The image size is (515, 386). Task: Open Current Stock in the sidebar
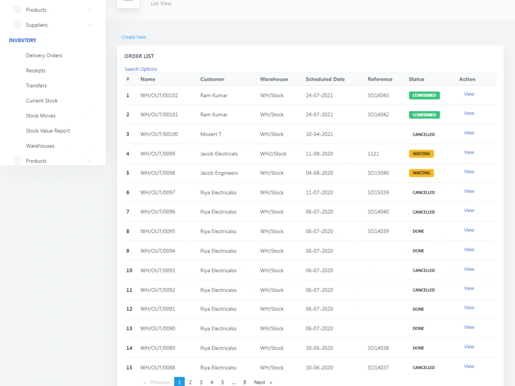click(x=42, y=101)
